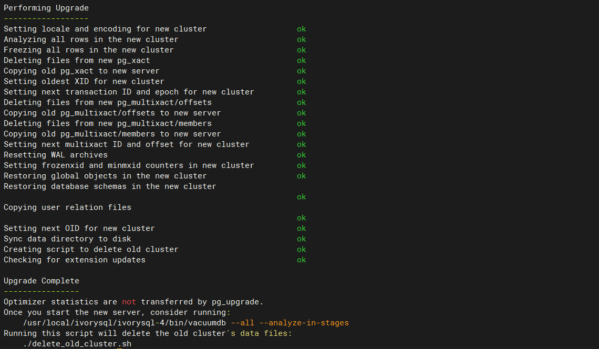Click the ok for "Restoring global objects"
Image resolution: width=599 pixels, height=349 pixels.
pyautogui.click(x=301, y=176)
